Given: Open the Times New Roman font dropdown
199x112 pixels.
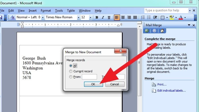Looking at the screenshot, I should coord(78,17).
